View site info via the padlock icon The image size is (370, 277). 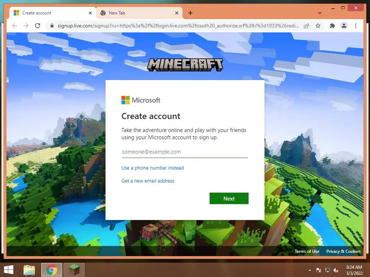(x=52, y=26)
